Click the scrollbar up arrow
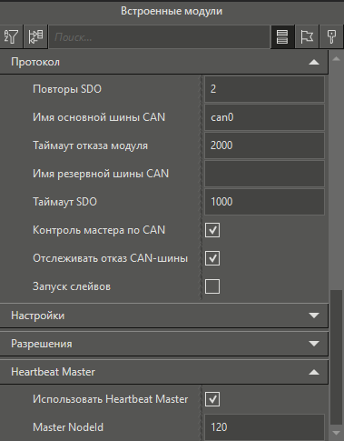Viewport: 344px width, 441px height. (336, 59)
